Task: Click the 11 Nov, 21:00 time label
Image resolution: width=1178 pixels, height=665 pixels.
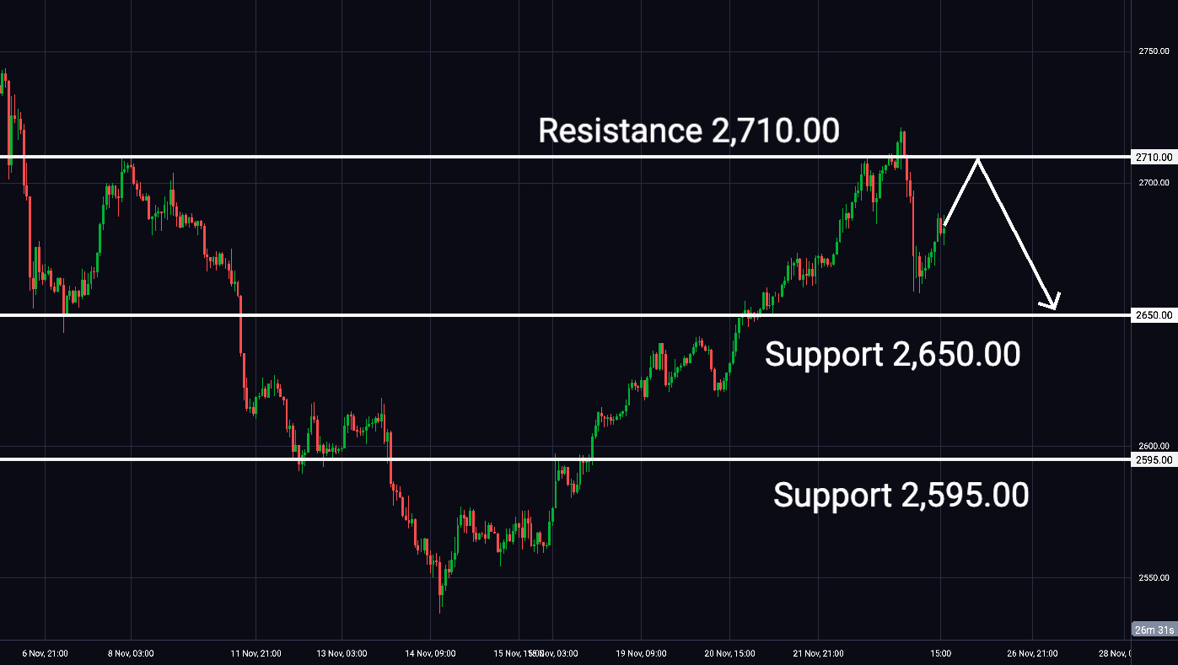Action: click(x=256, y=653)
